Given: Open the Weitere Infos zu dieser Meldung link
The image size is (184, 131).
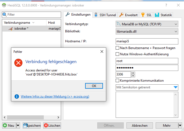Looking at the screenshot, I should pos(55,96).
